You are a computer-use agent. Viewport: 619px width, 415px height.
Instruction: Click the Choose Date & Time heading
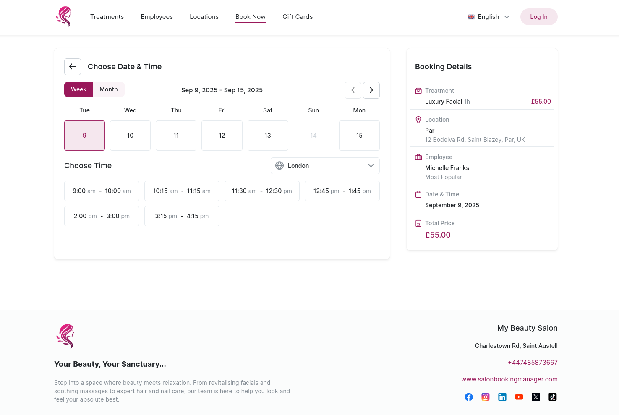tap(125, 67)
